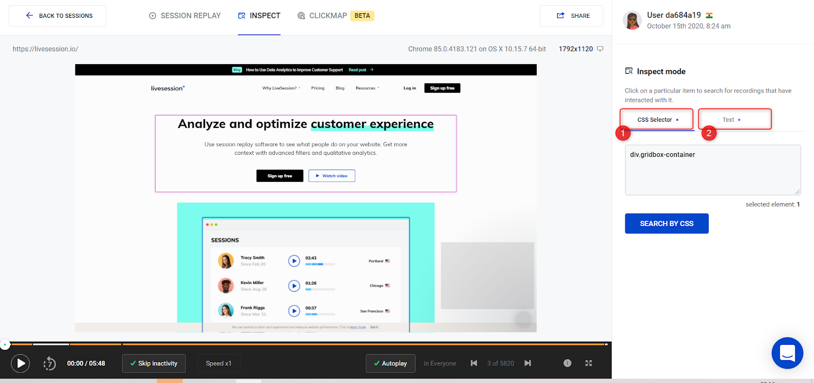
Task: Click Blog in the replayed site nav
Action: click(x=340, y=88)
